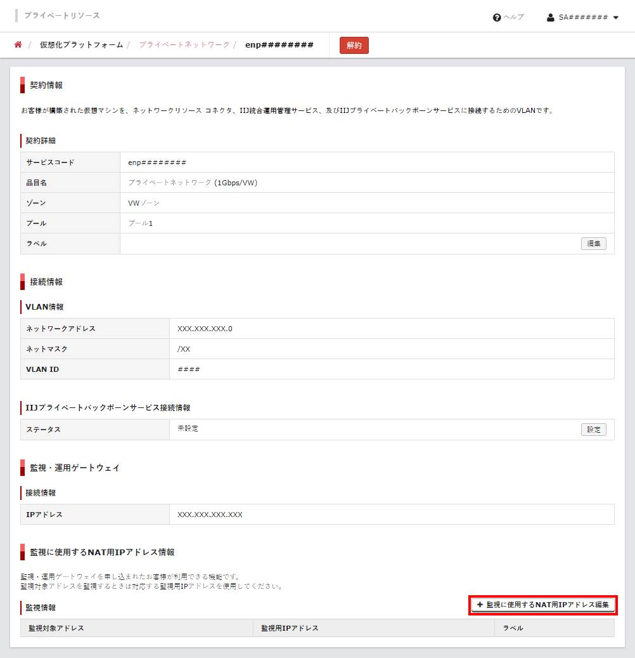635x658 pixels.
Task: Click 設定 button in the ステータス row
Action: [593, 430]
